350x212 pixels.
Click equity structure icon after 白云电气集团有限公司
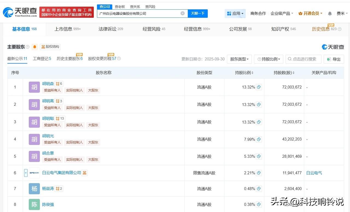(84, 173)
